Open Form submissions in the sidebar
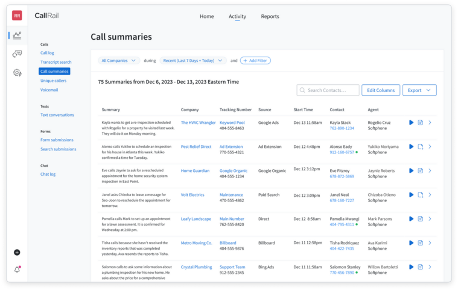Viewport: 458px width, 290px height. (57, 140)
